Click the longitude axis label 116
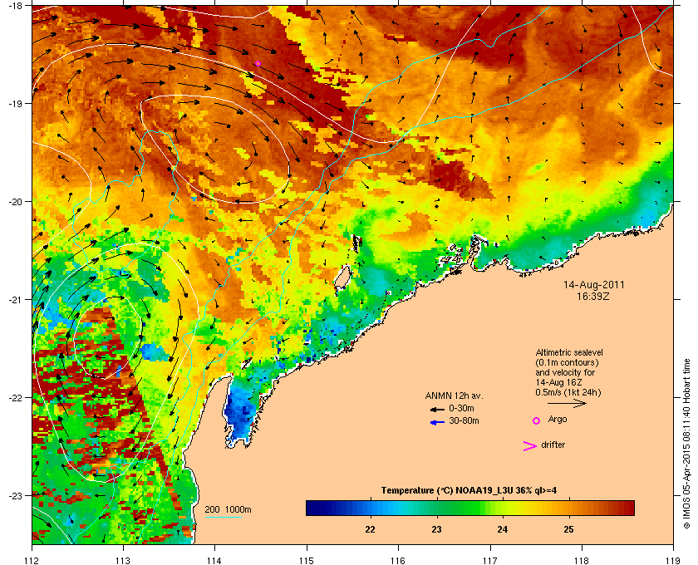This screenshot has height=565, width=698. (x=398, y=561)
